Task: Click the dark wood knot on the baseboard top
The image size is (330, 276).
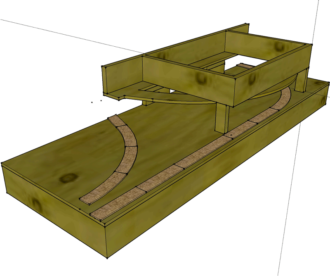Action: (68, 178)
